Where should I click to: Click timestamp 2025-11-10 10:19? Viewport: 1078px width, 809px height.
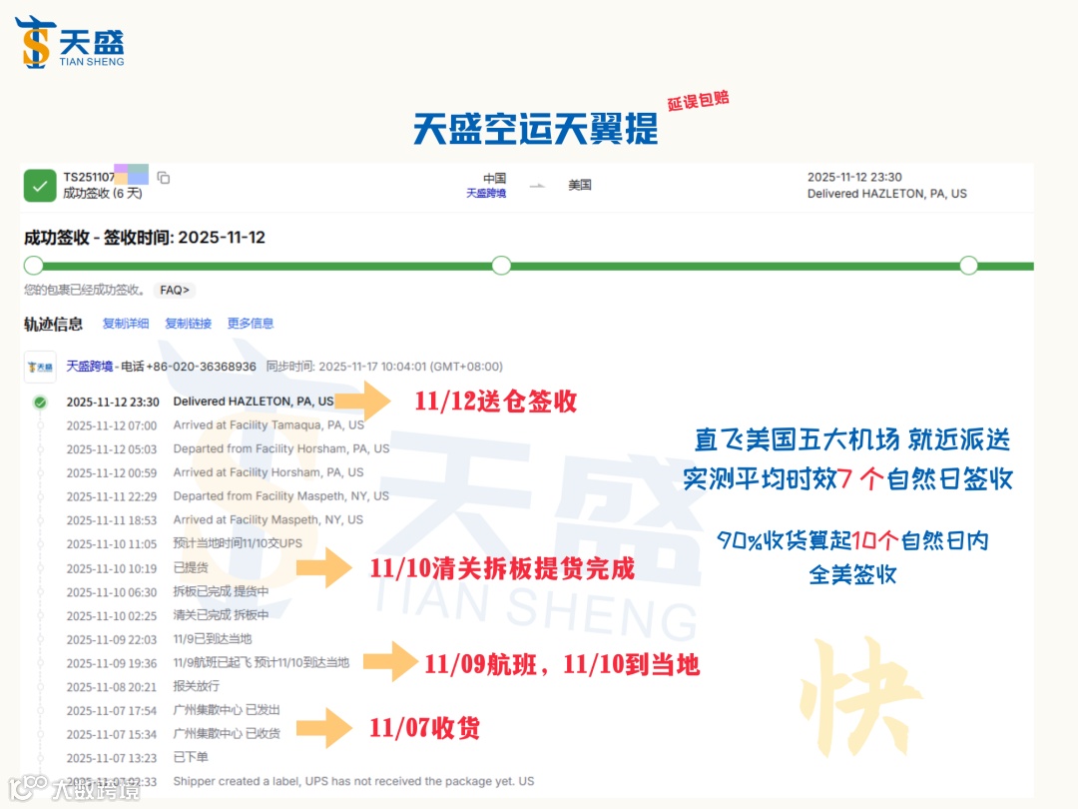coord(112,569)
